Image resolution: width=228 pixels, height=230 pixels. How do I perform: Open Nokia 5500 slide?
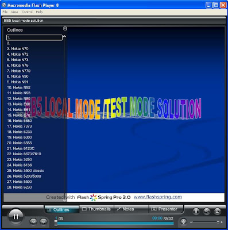[x=20, y=182]
